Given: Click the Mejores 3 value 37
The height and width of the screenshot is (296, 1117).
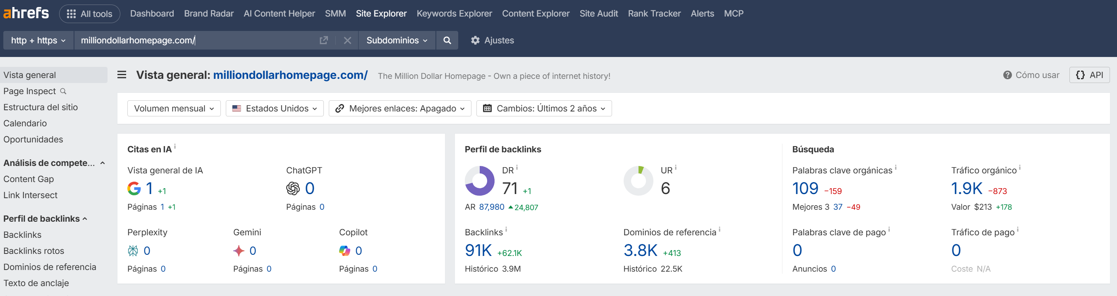Looking at the screenshot, I should pyautogui.click(x=837, y=207).
